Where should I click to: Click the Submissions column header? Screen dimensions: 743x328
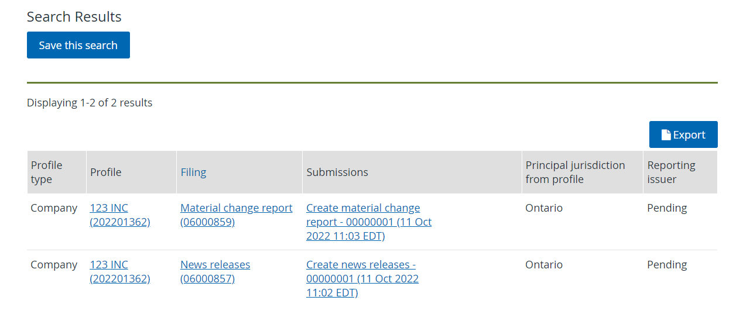(412, 172)
